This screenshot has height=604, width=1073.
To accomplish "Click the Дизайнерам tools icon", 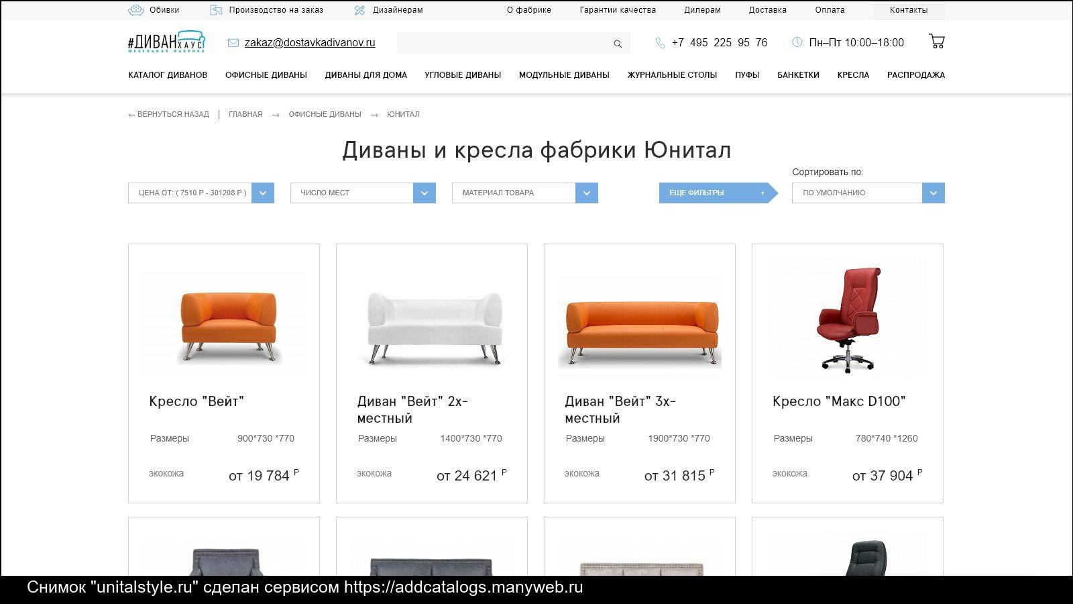I will coord(359,10).
